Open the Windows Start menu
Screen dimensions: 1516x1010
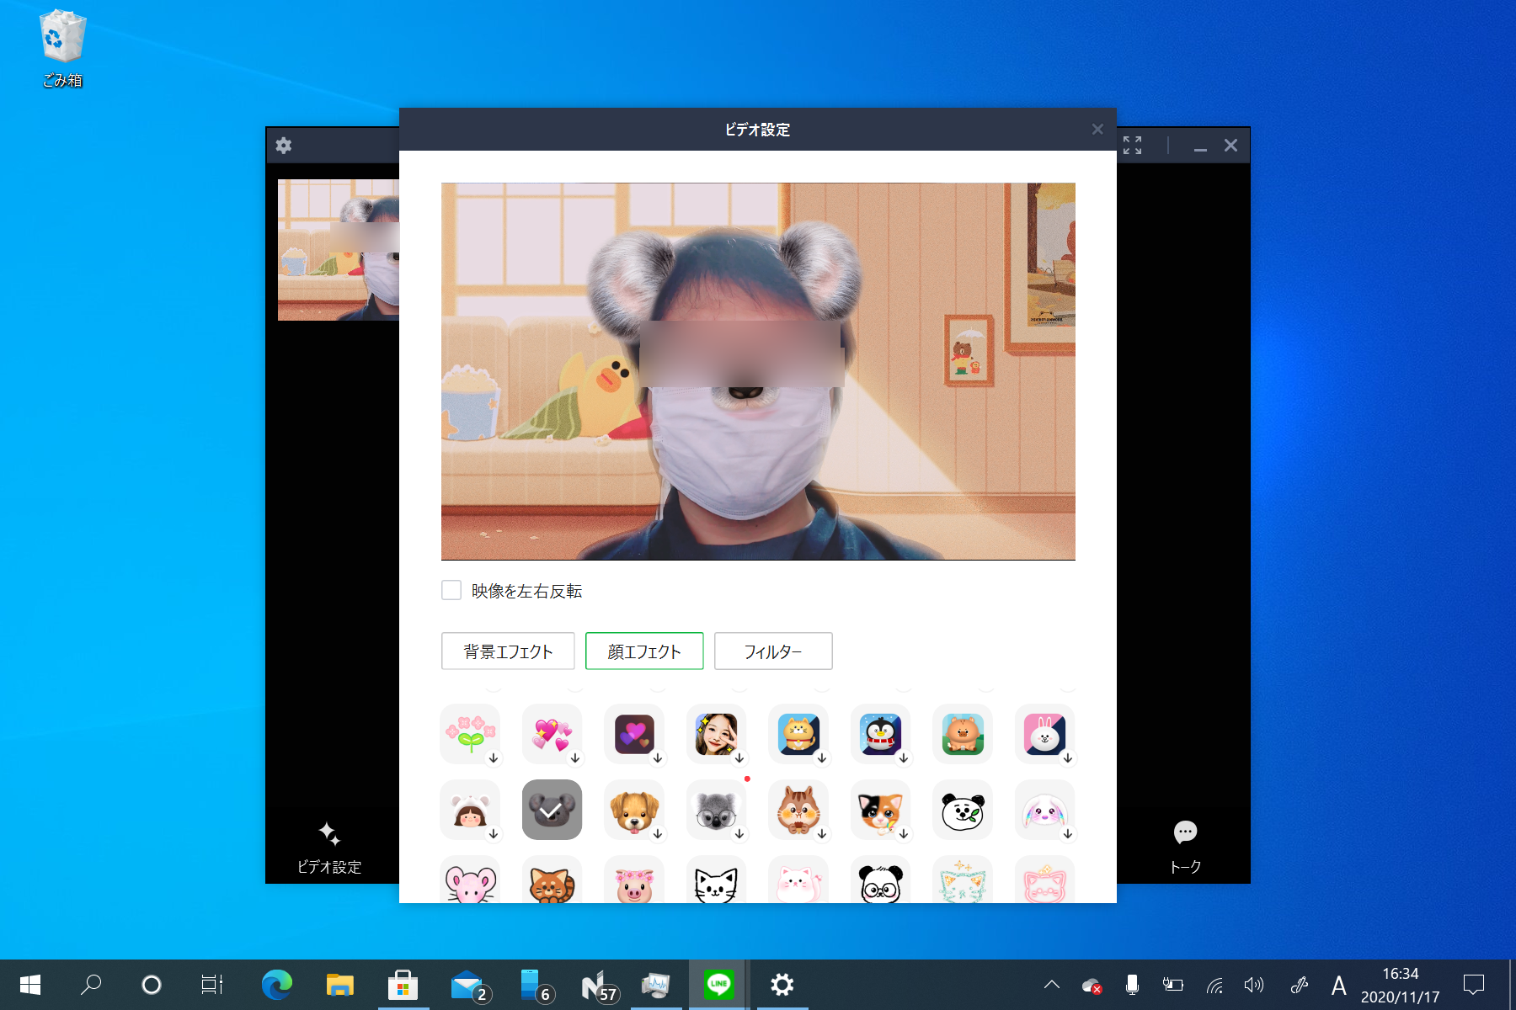point(30,985)
